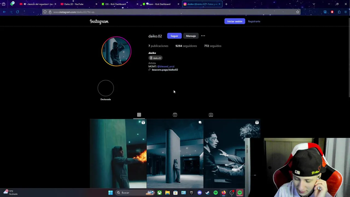Click the Buscar taskbar search box
This screenshot has height=197, width=350.
(135, 193)
